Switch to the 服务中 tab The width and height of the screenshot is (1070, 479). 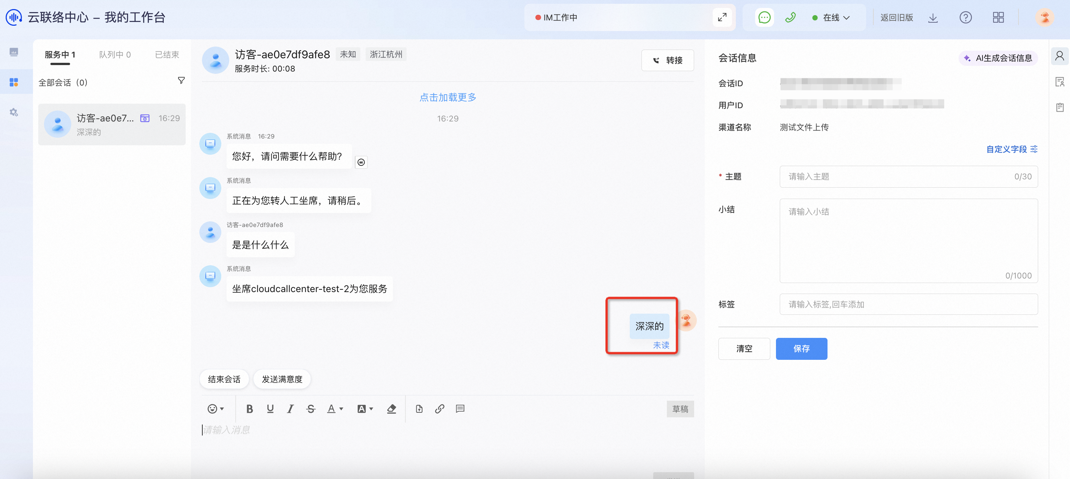pos(60,54)
